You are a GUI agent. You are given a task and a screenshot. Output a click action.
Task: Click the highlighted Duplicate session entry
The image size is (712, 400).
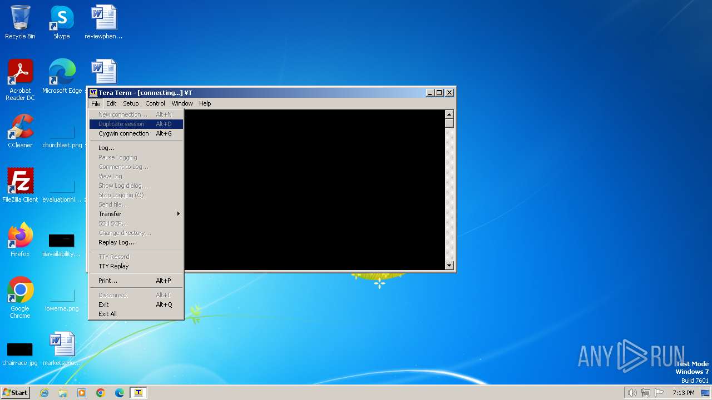(x=136, y=124)
